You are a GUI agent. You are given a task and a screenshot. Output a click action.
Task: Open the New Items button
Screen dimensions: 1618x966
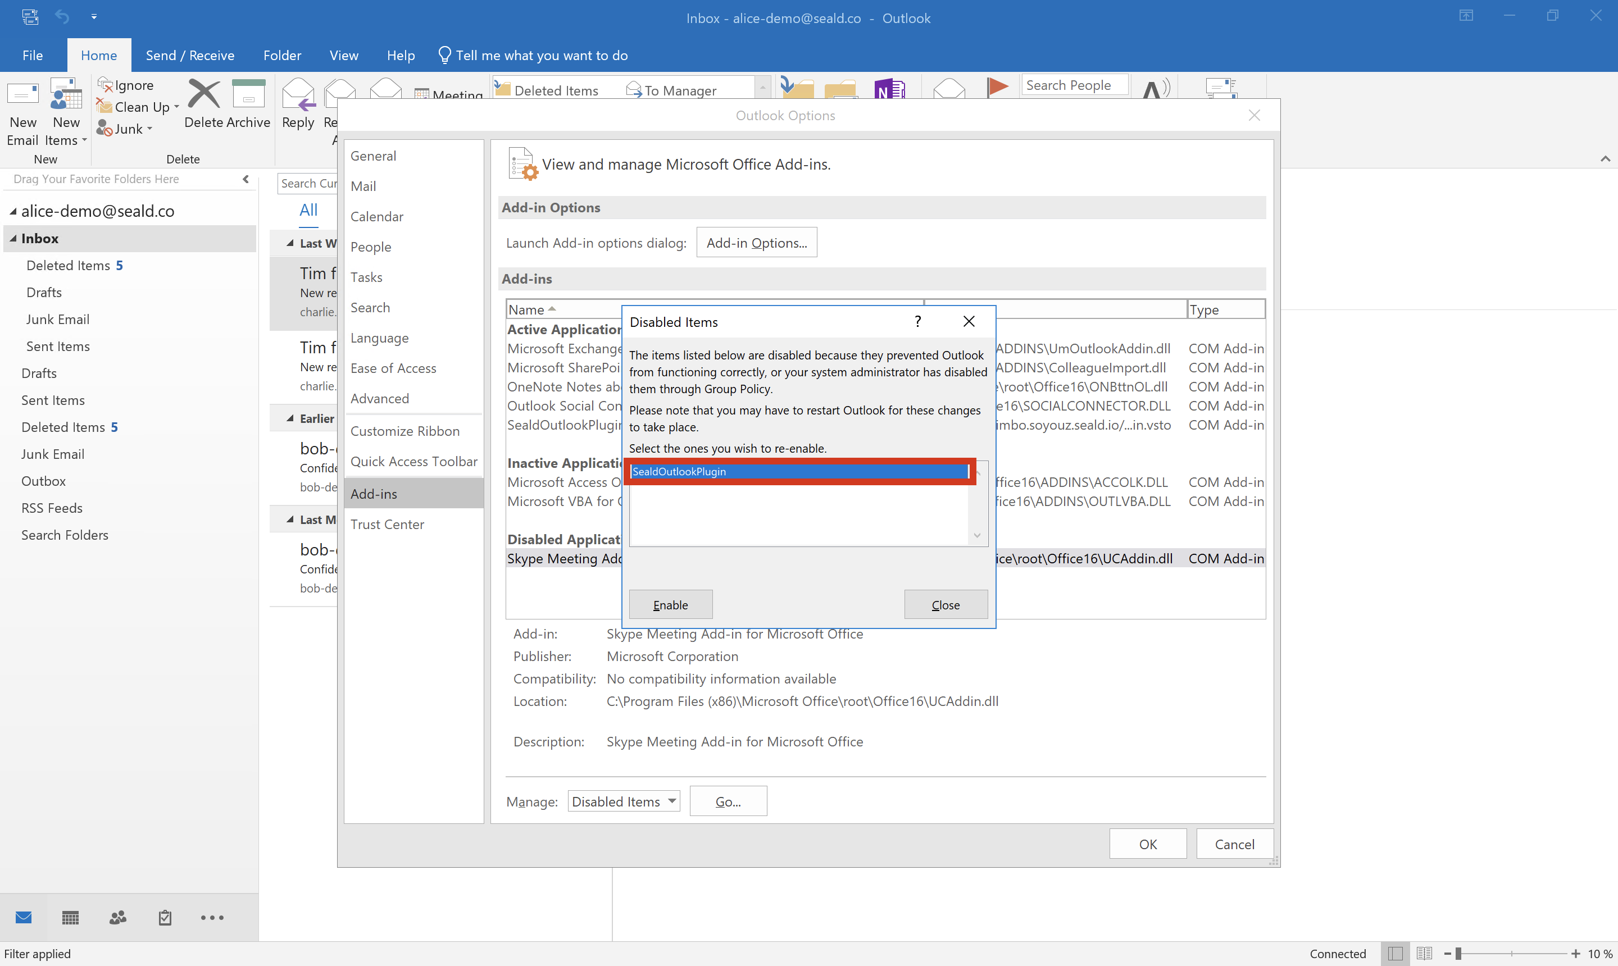coord(66,112)
